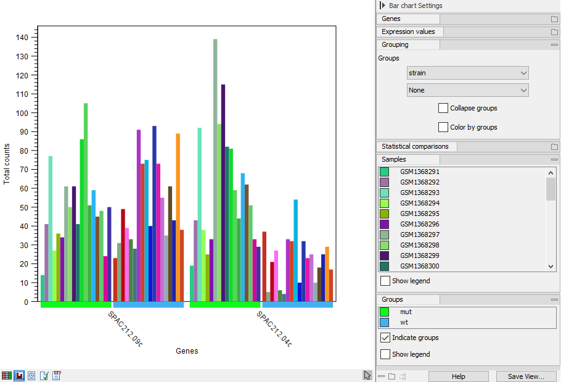This screenshot has height=382, width=561.
Task: Open the Expression values panel
Action: (408, 31)
